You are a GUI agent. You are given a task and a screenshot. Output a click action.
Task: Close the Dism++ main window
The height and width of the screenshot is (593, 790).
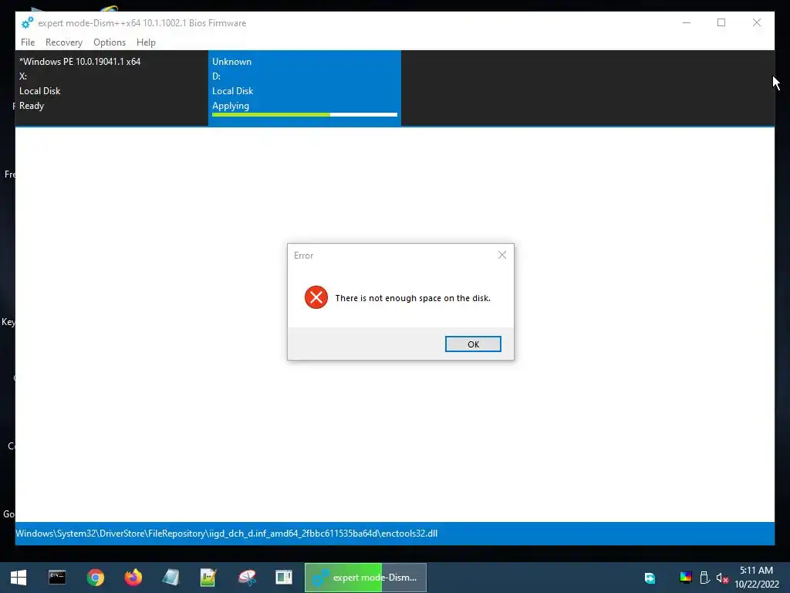click(756, 22)
